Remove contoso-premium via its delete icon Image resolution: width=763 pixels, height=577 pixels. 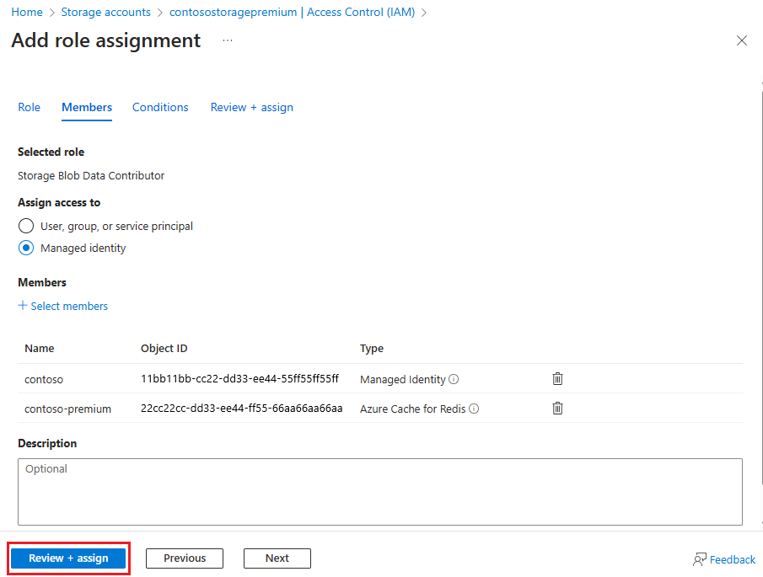[557, 408]
